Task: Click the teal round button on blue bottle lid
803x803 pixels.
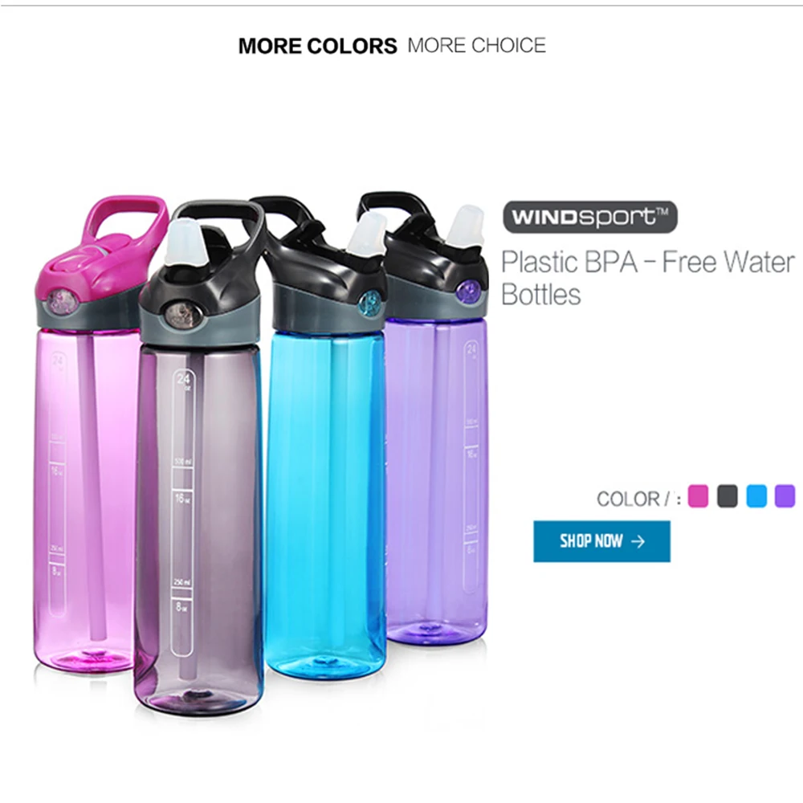Action: (x=371, y=302)
